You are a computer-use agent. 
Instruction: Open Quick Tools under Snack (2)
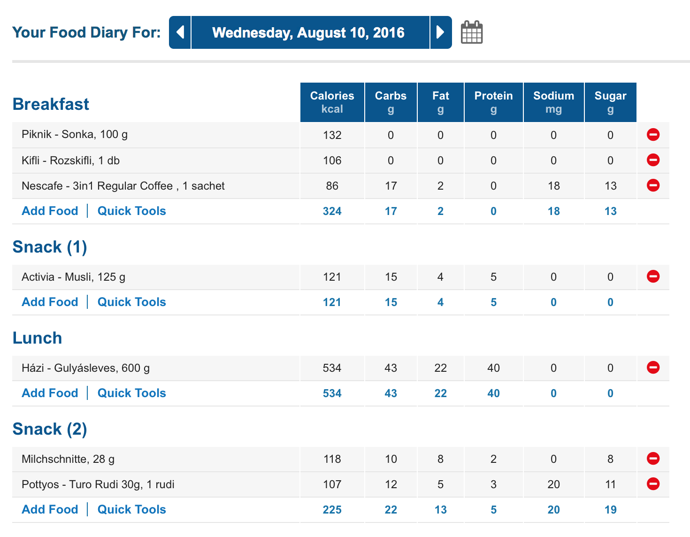(x=131, y=510)
